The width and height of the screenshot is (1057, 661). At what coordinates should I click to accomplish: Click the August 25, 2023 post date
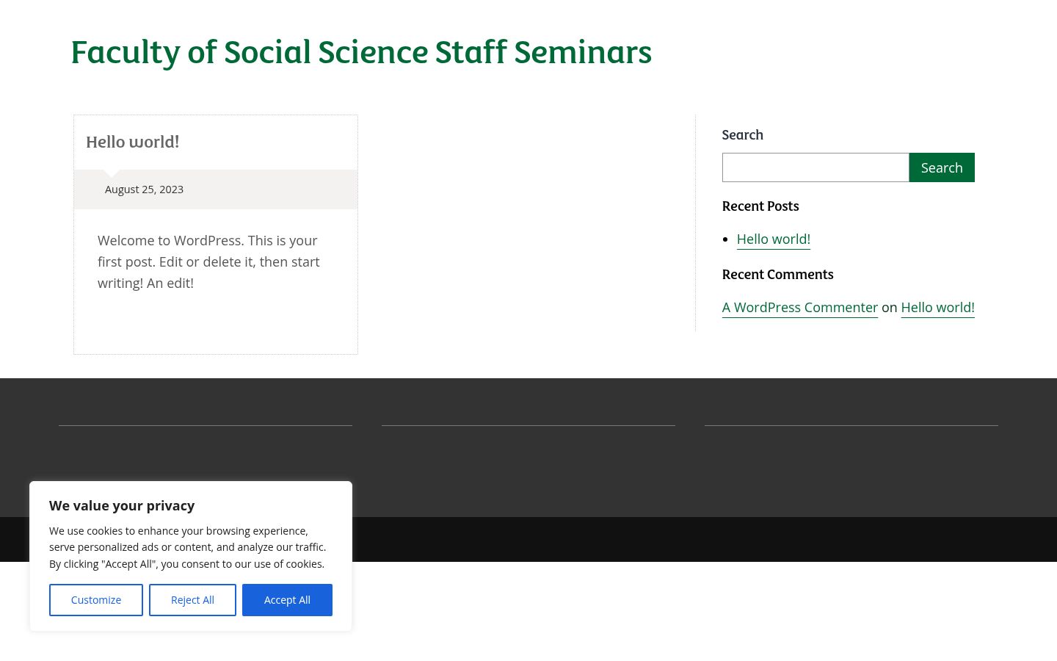[144, 189]
